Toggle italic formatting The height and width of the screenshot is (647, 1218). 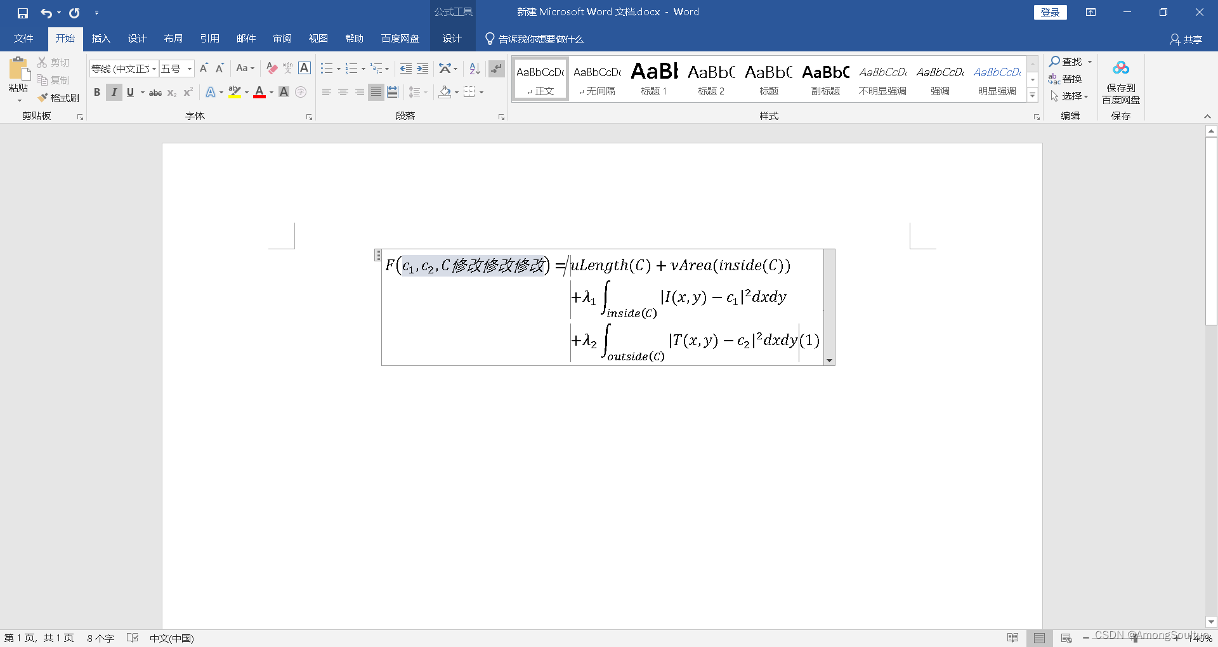[114, 92]
